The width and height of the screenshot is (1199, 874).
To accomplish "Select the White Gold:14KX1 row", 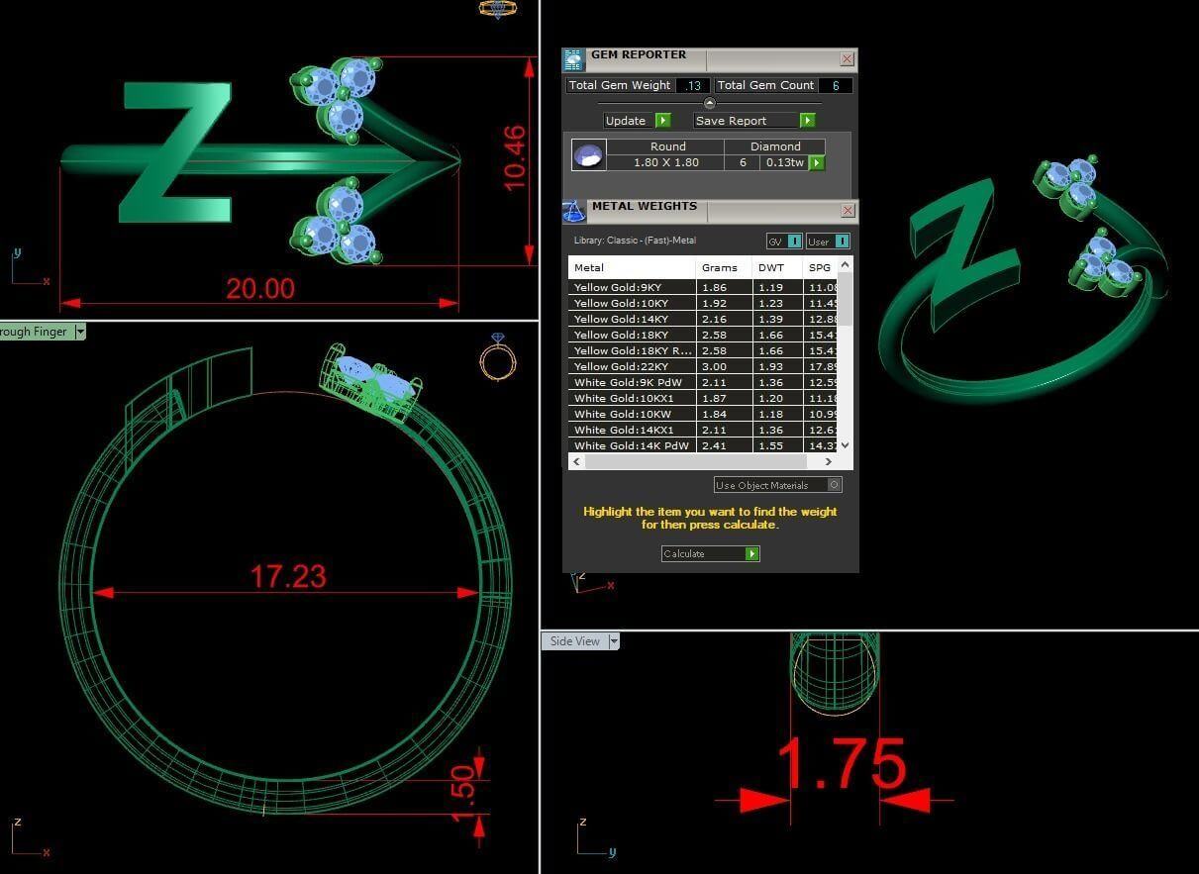I will (703, 431).
